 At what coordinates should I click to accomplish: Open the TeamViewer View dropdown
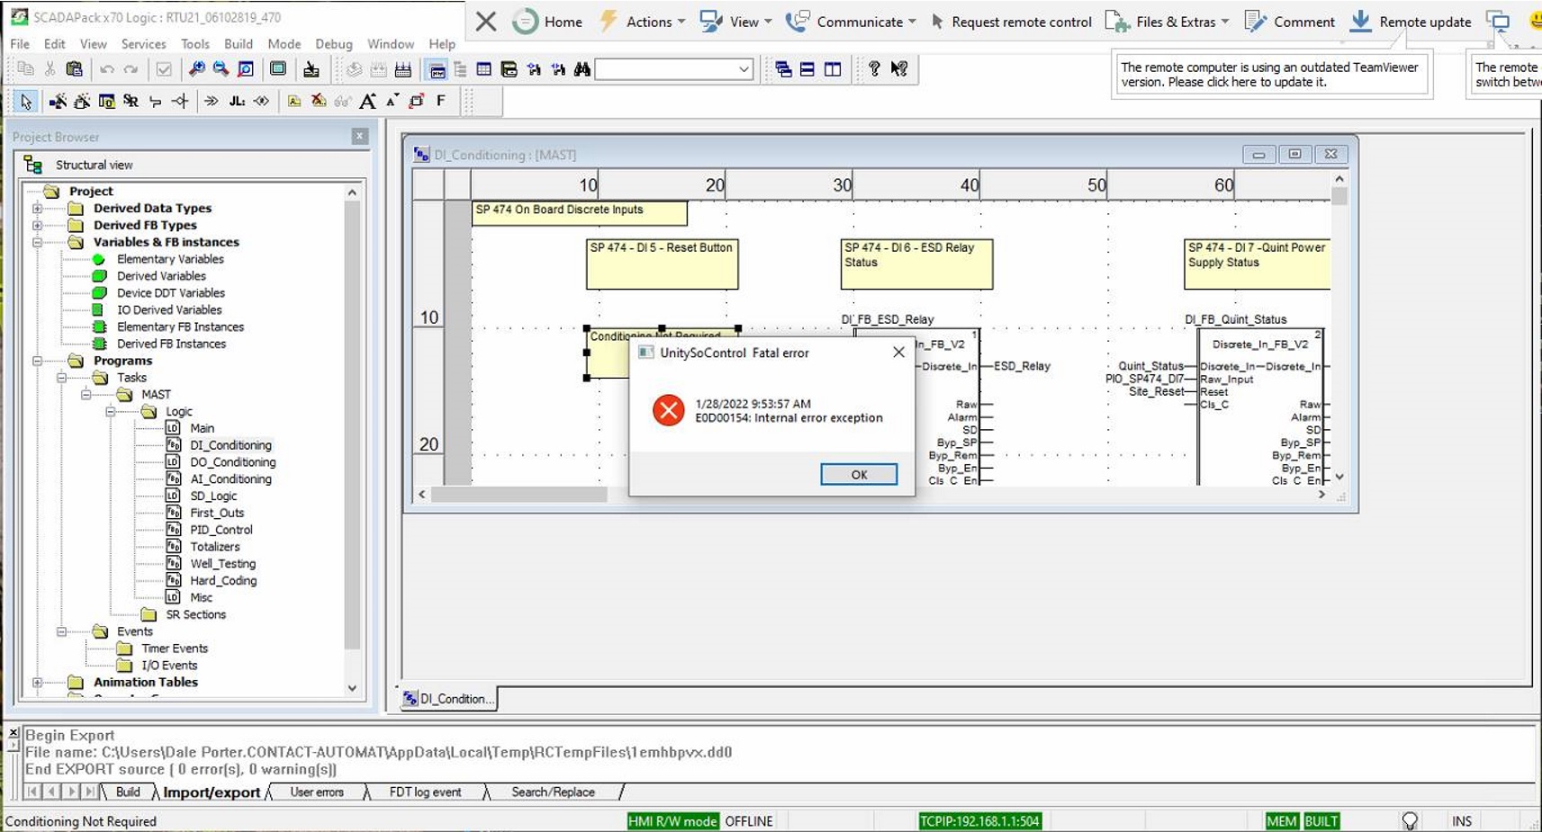click(x=735, y=22)
